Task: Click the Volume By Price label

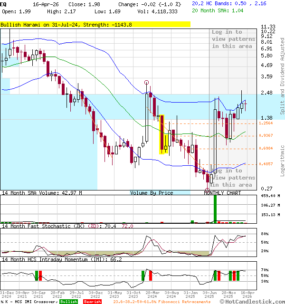Action: pyautogui.click(x=152, y=193)
